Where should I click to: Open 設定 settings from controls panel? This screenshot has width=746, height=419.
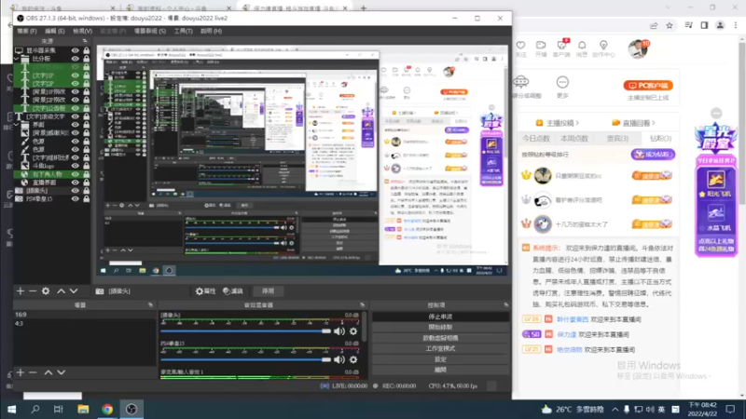(x=440, y=359)
